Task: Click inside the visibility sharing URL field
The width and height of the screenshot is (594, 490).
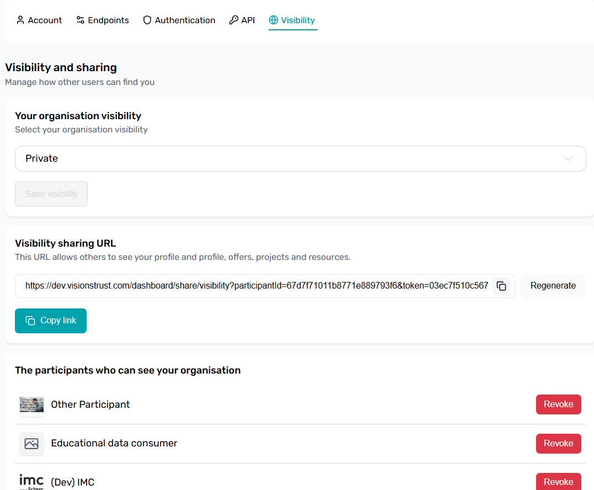Action: point(256,286)
